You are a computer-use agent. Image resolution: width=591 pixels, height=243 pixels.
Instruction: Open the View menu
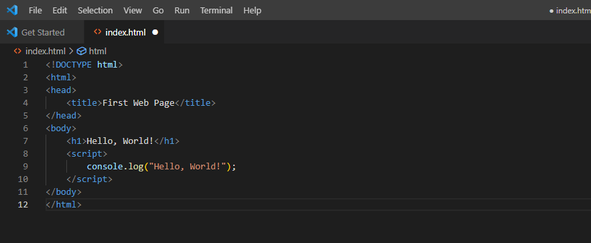coord(133,11)
